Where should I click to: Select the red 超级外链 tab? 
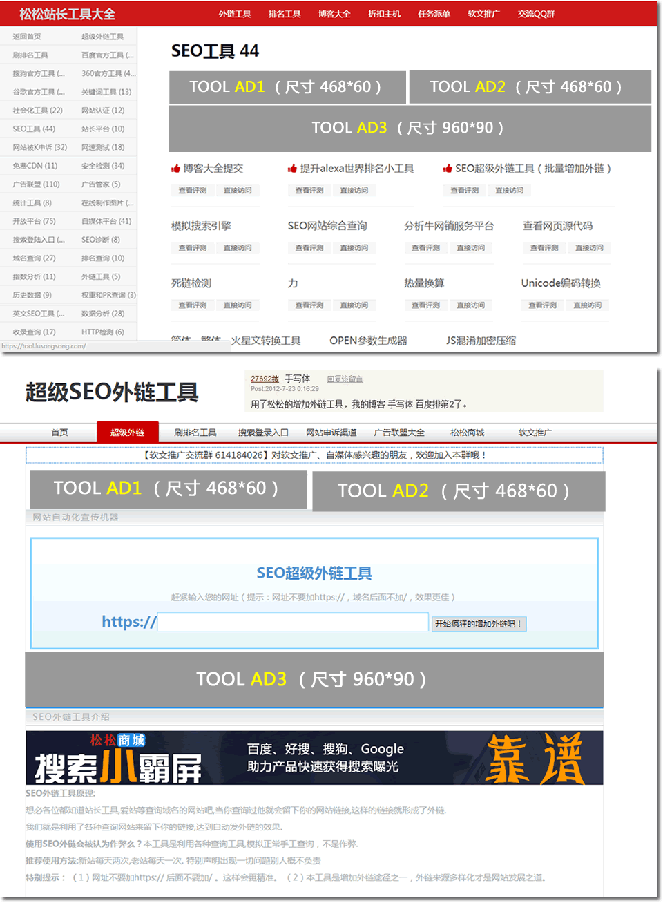click(x=128, y=432)
